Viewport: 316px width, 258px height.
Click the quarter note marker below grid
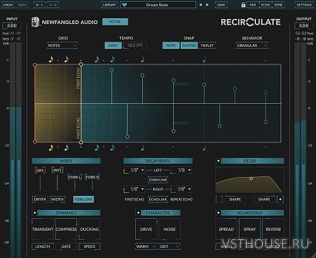[x=142, y=148]
